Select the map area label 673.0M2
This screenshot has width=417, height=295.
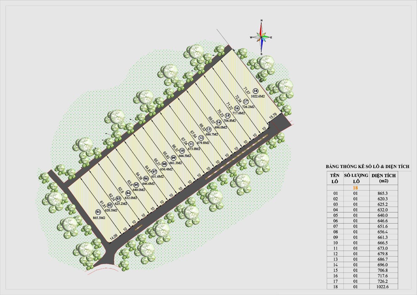193,149
